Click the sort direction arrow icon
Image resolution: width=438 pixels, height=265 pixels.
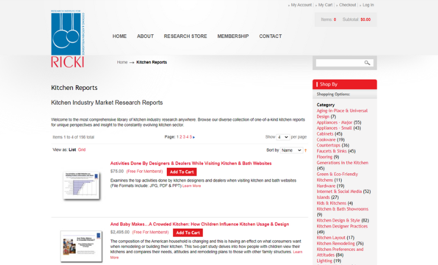305,150
